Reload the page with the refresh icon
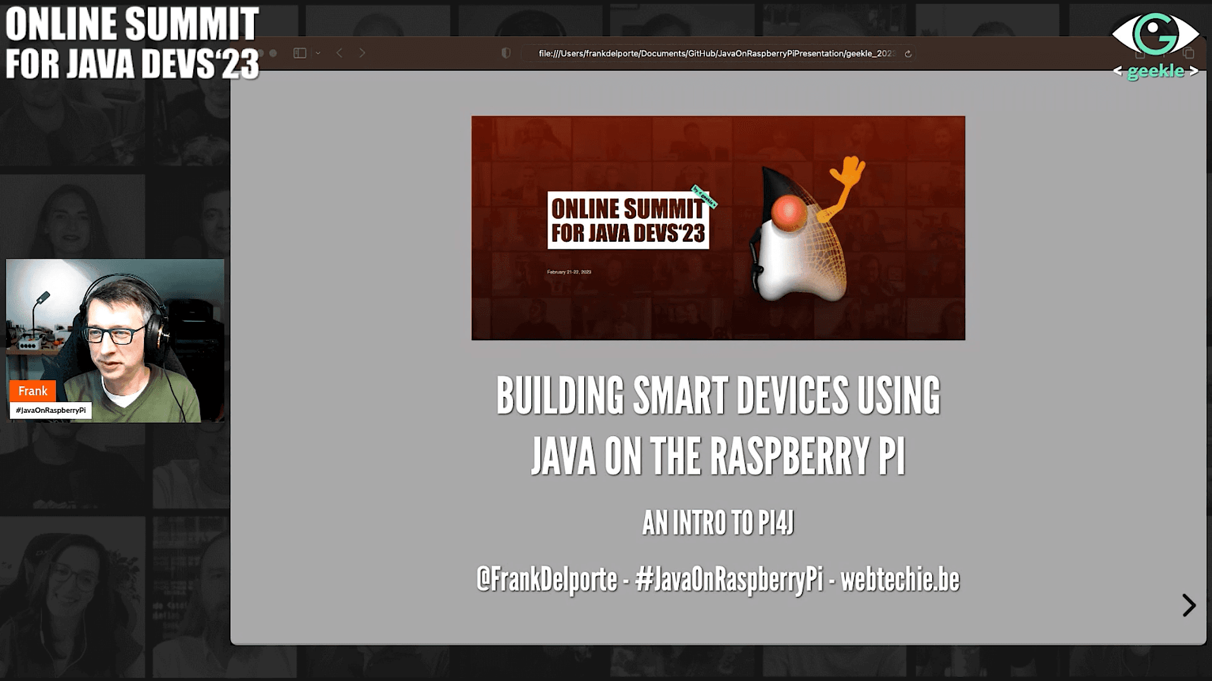The height and width of the screenshot is (681, 1212). (x=908, y=54)
